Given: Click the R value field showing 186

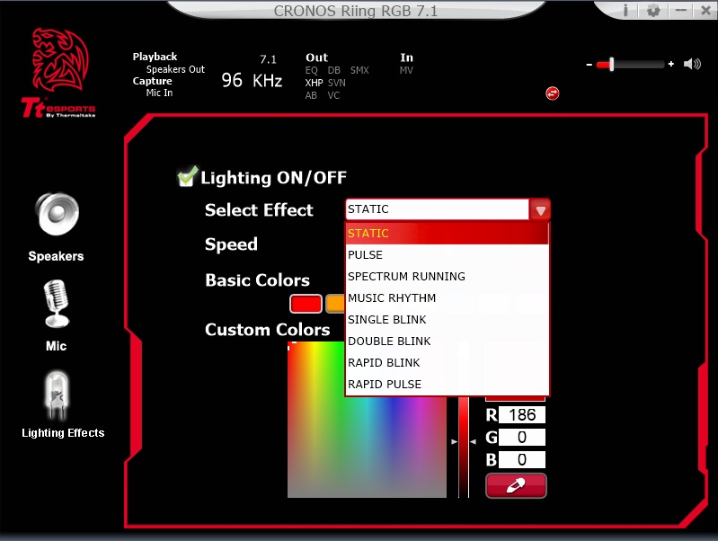Looking at the screenshot, I should tap(521, 415).
